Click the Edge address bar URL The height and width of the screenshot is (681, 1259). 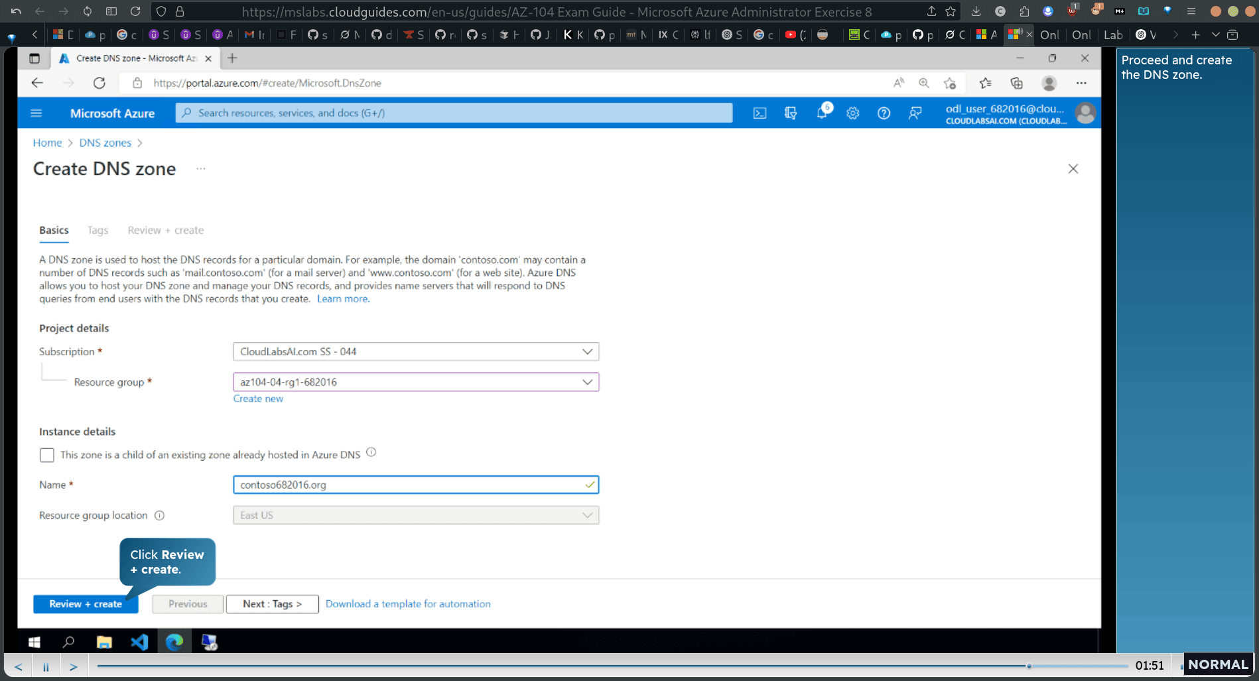[267, 83]
